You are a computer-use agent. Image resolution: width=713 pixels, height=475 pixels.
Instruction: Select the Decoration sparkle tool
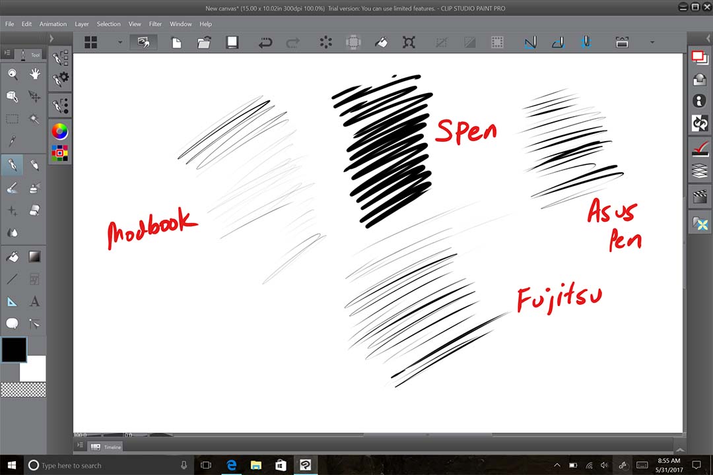(13, 210)
